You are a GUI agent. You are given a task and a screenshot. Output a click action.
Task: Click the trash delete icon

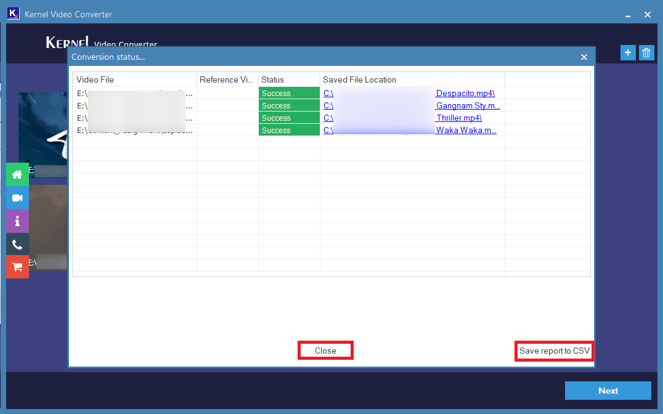coord(646,53)
